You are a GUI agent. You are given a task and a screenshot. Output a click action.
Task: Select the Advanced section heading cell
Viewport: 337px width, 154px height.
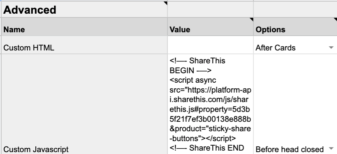[x=84, y=9]
